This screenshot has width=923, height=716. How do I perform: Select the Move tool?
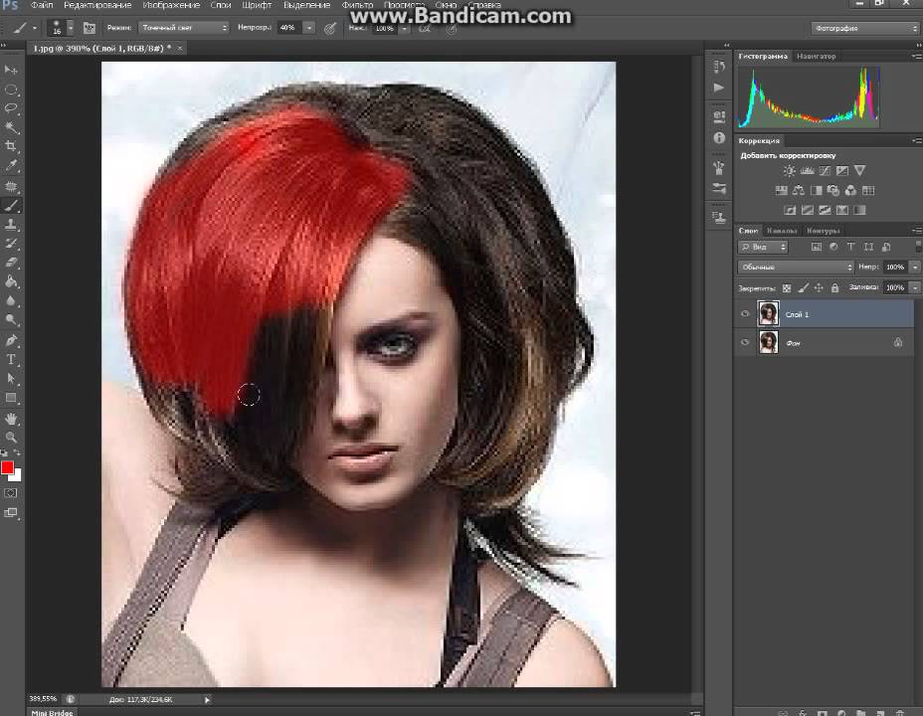tap(12, 70)
